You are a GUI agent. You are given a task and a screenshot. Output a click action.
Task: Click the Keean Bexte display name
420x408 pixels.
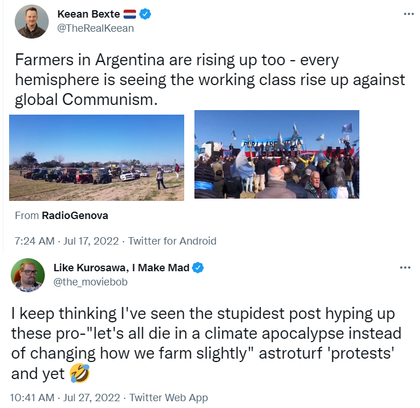pos(89,14)
